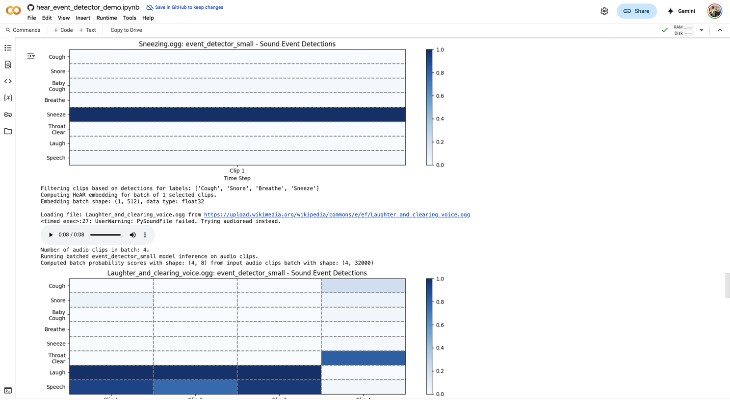Open the Insert menu
This screenshot has height=400, width=730.
point(83,18)
